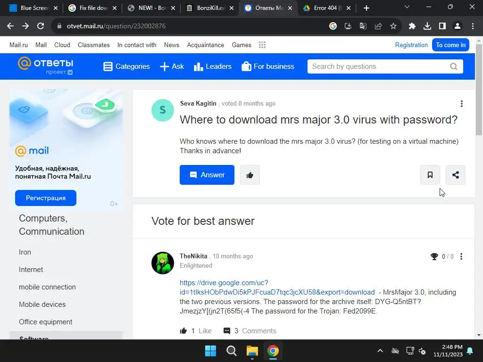Click the To come in button

pos(450,45)
